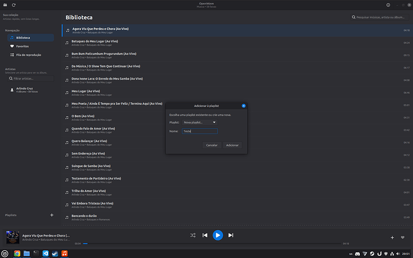Select track Meu Poeta / Ainda É Tempo pra Ser Feliz
Screen dimensions: 413x258
pyautogui.click(x=237, y=105)
